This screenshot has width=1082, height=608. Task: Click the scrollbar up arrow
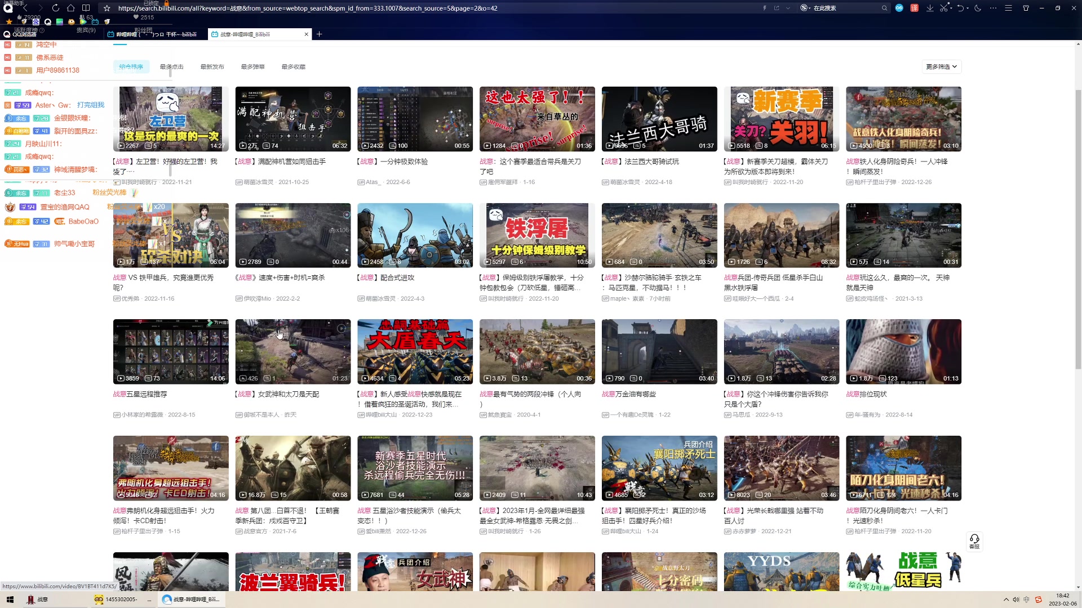point(1078,44)
